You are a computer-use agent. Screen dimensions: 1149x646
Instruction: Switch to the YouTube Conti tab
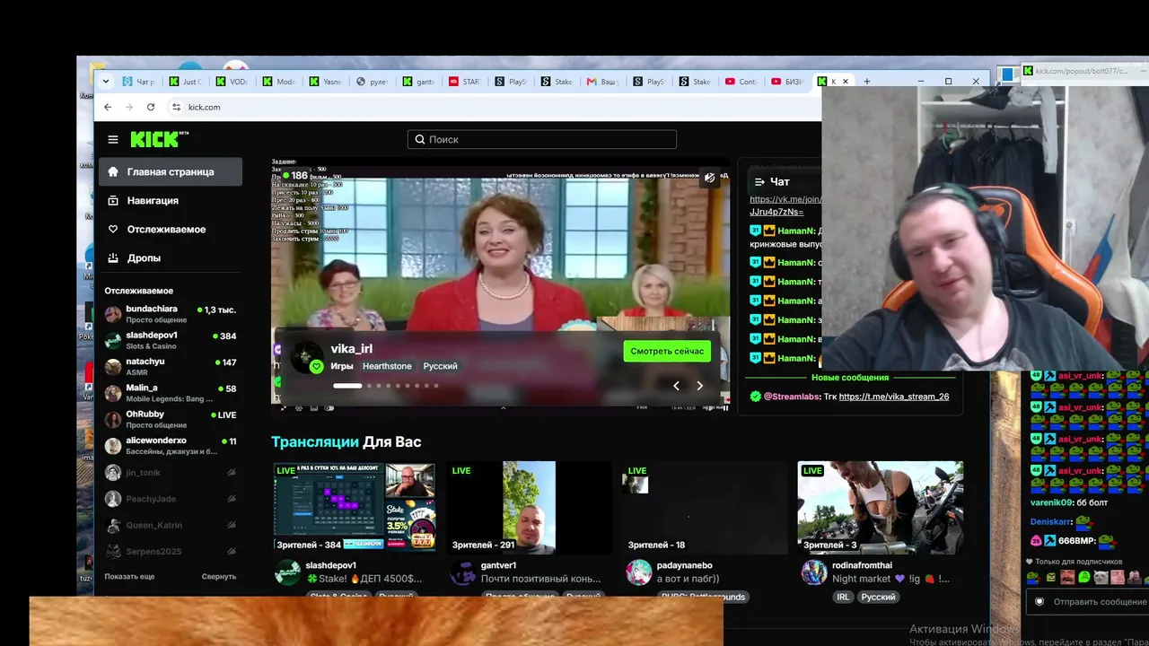741,82
